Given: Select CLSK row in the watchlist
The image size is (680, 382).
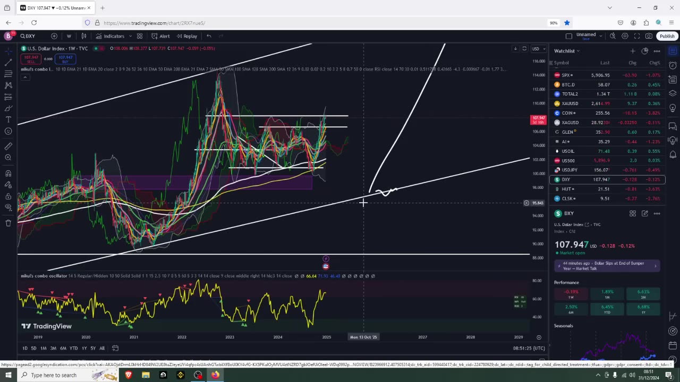Looking at the screenshot, I should [607, 198].
